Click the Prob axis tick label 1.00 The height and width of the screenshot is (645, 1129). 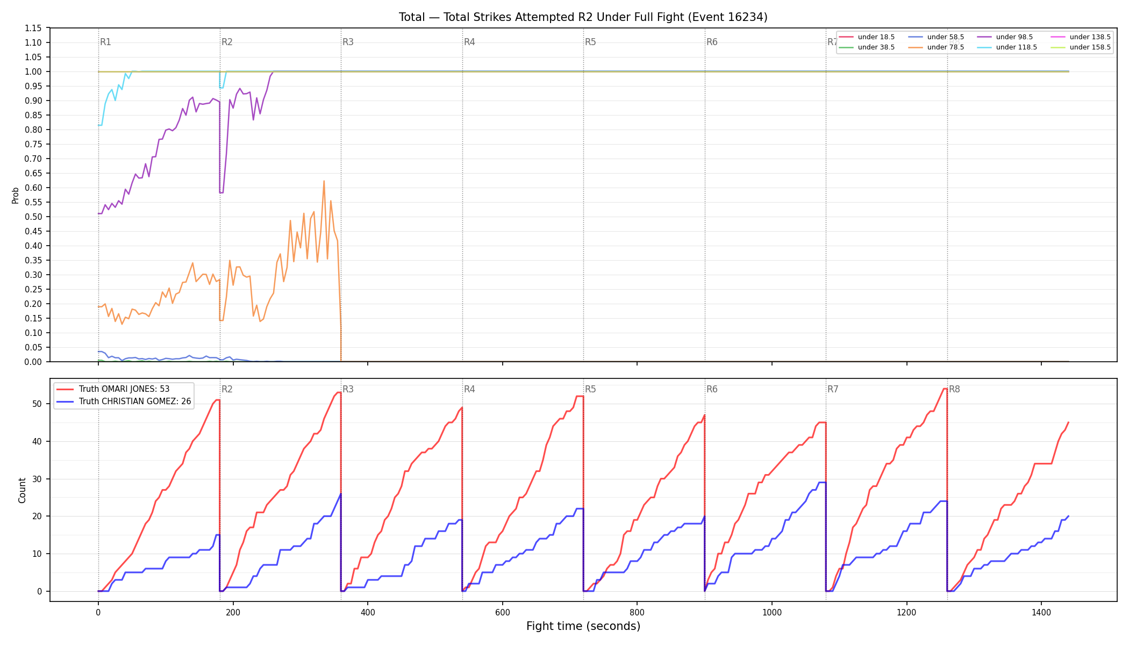pyautogui.click(x=33, y=71)
